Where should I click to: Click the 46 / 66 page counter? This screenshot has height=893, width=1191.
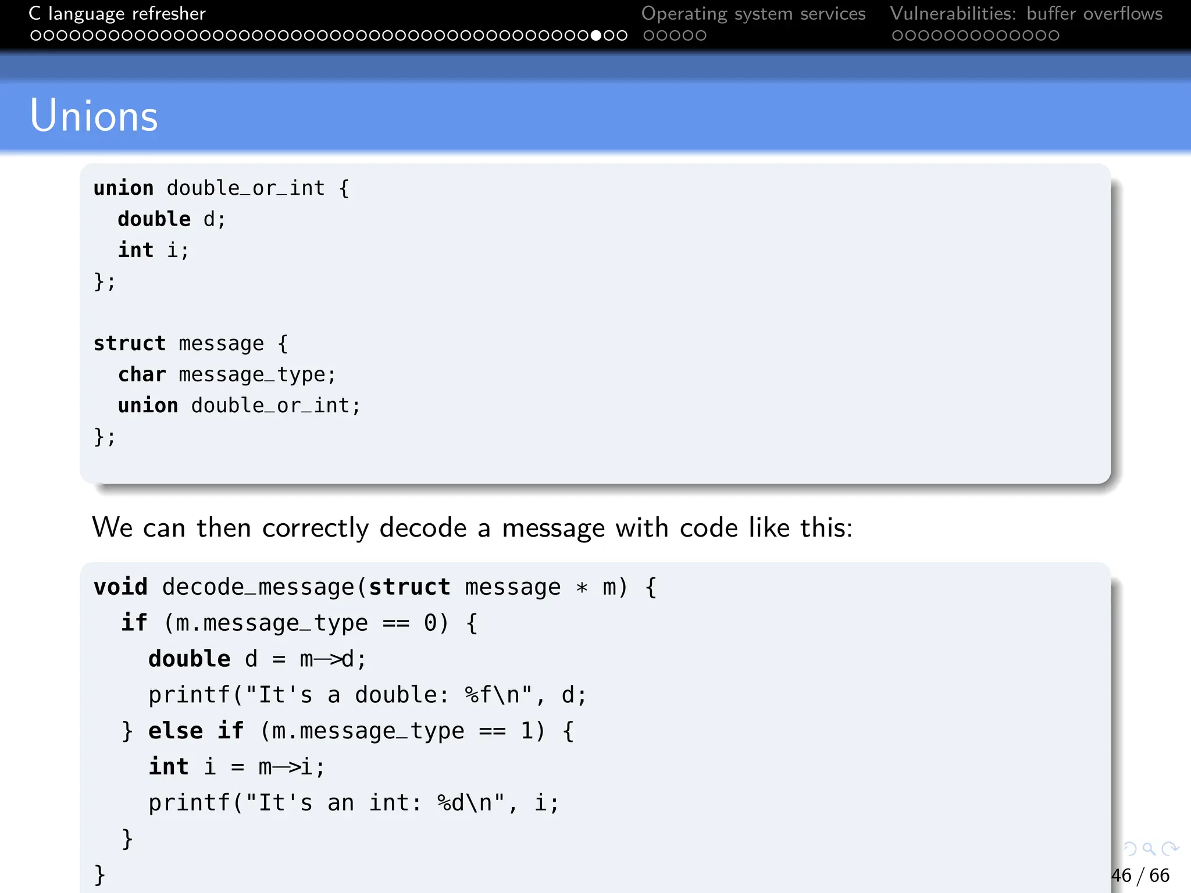click(1140, 876)
